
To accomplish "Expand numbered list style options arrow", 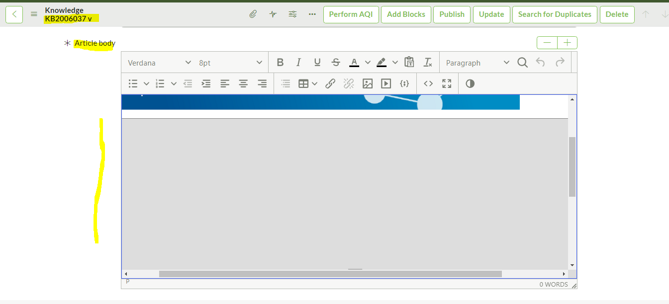I will click(174, 84).
